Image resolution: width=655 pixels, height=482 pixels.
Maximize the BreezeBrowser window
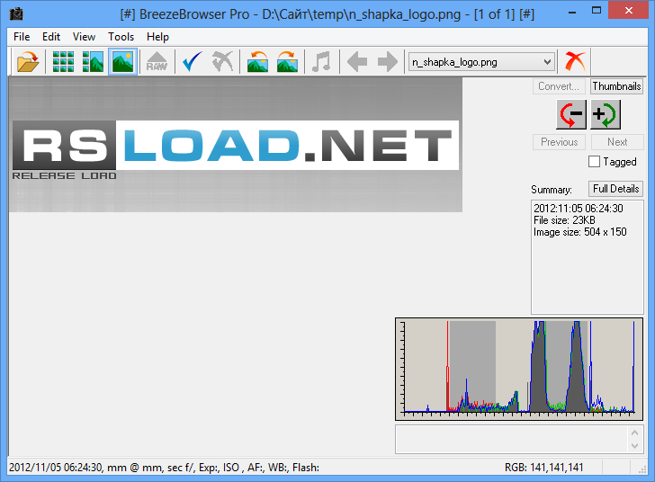click(597, 11)
